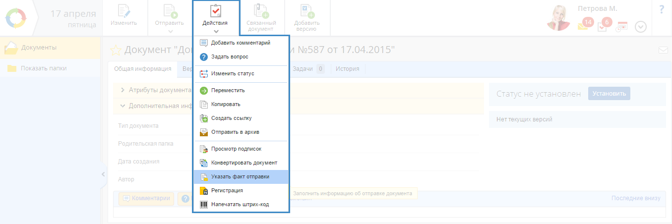This screenshot has width=672, height=224.
Task: Open the help question mark icon
Action: (662, 10)
